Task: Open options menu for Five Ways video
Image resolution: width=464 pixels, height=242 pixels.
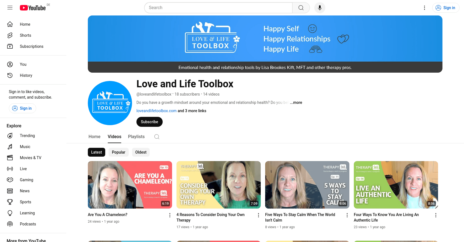Action: click(x=347, y=215)
